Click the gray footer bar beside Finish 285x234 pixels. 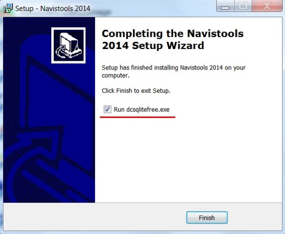click(x=95, y=217)
